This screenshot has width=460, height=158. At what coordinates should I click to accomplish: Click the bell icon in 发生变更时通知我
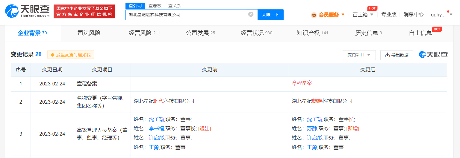[53, 55]
